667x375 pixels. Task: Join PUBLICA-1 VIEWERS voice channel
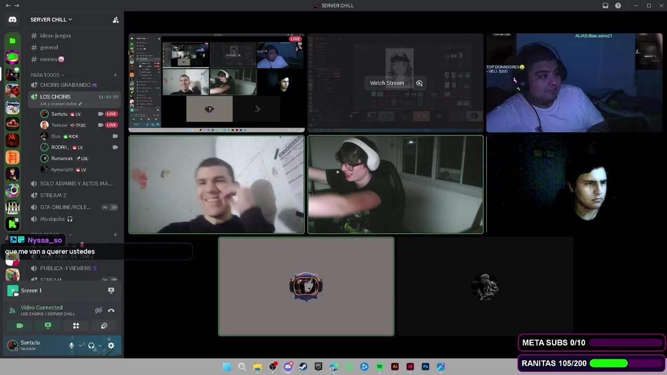click(x=74, y=268)
